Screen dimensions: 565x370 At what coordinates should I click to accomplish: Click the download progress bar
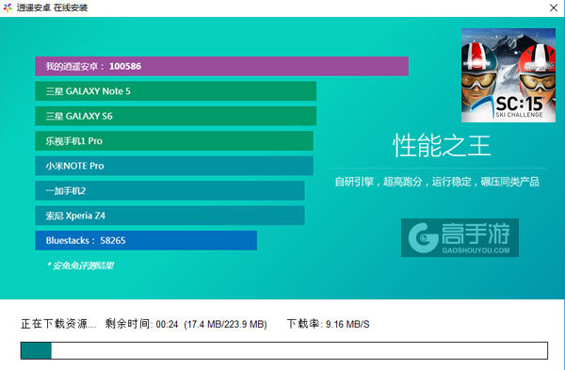point(284,350)
